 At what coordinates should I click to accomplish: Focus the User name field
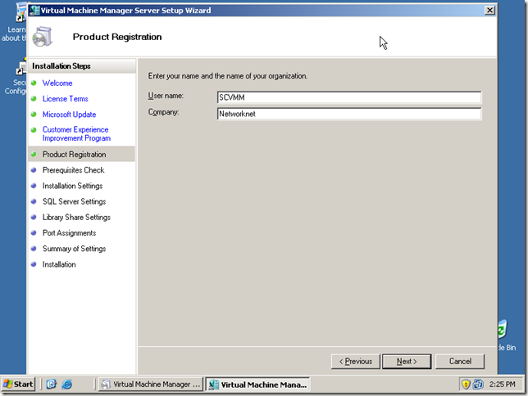(x=349, y=97)
